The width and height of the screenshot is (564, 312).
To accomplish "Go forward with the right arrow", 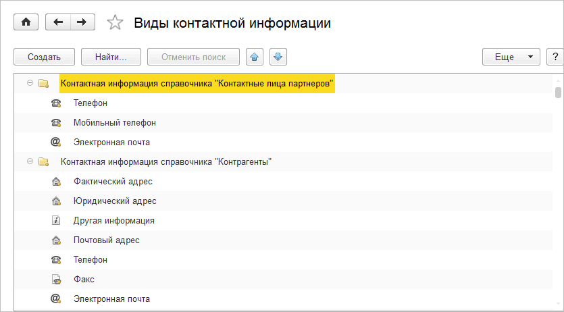I will (81, 22).
